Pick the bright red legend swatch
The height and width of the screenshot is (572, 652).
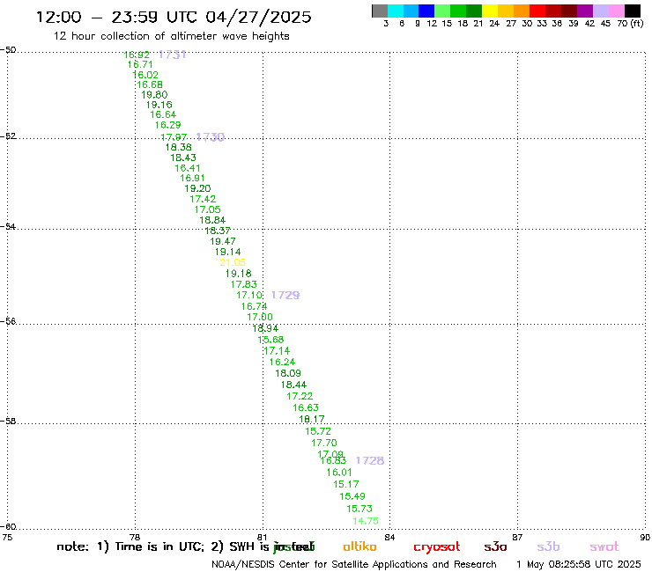click(537, 11)
